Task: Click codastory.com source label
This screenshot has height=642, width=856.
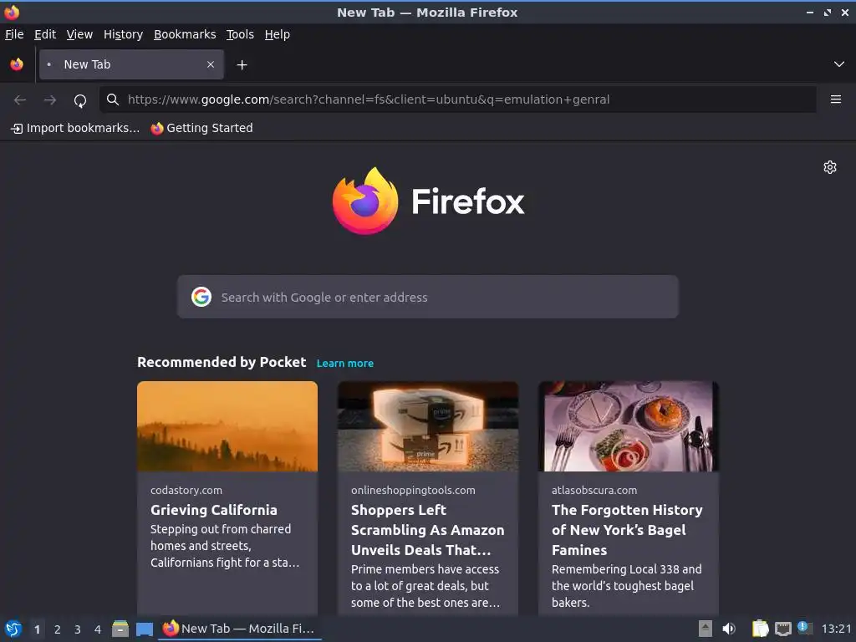Action: [x=186, y=490]
